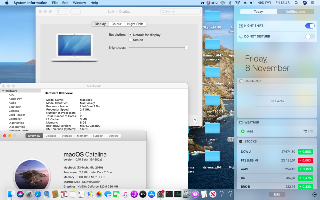Open the Apple menu
Screen dimensions: 320x200
[x=7, y=3]
